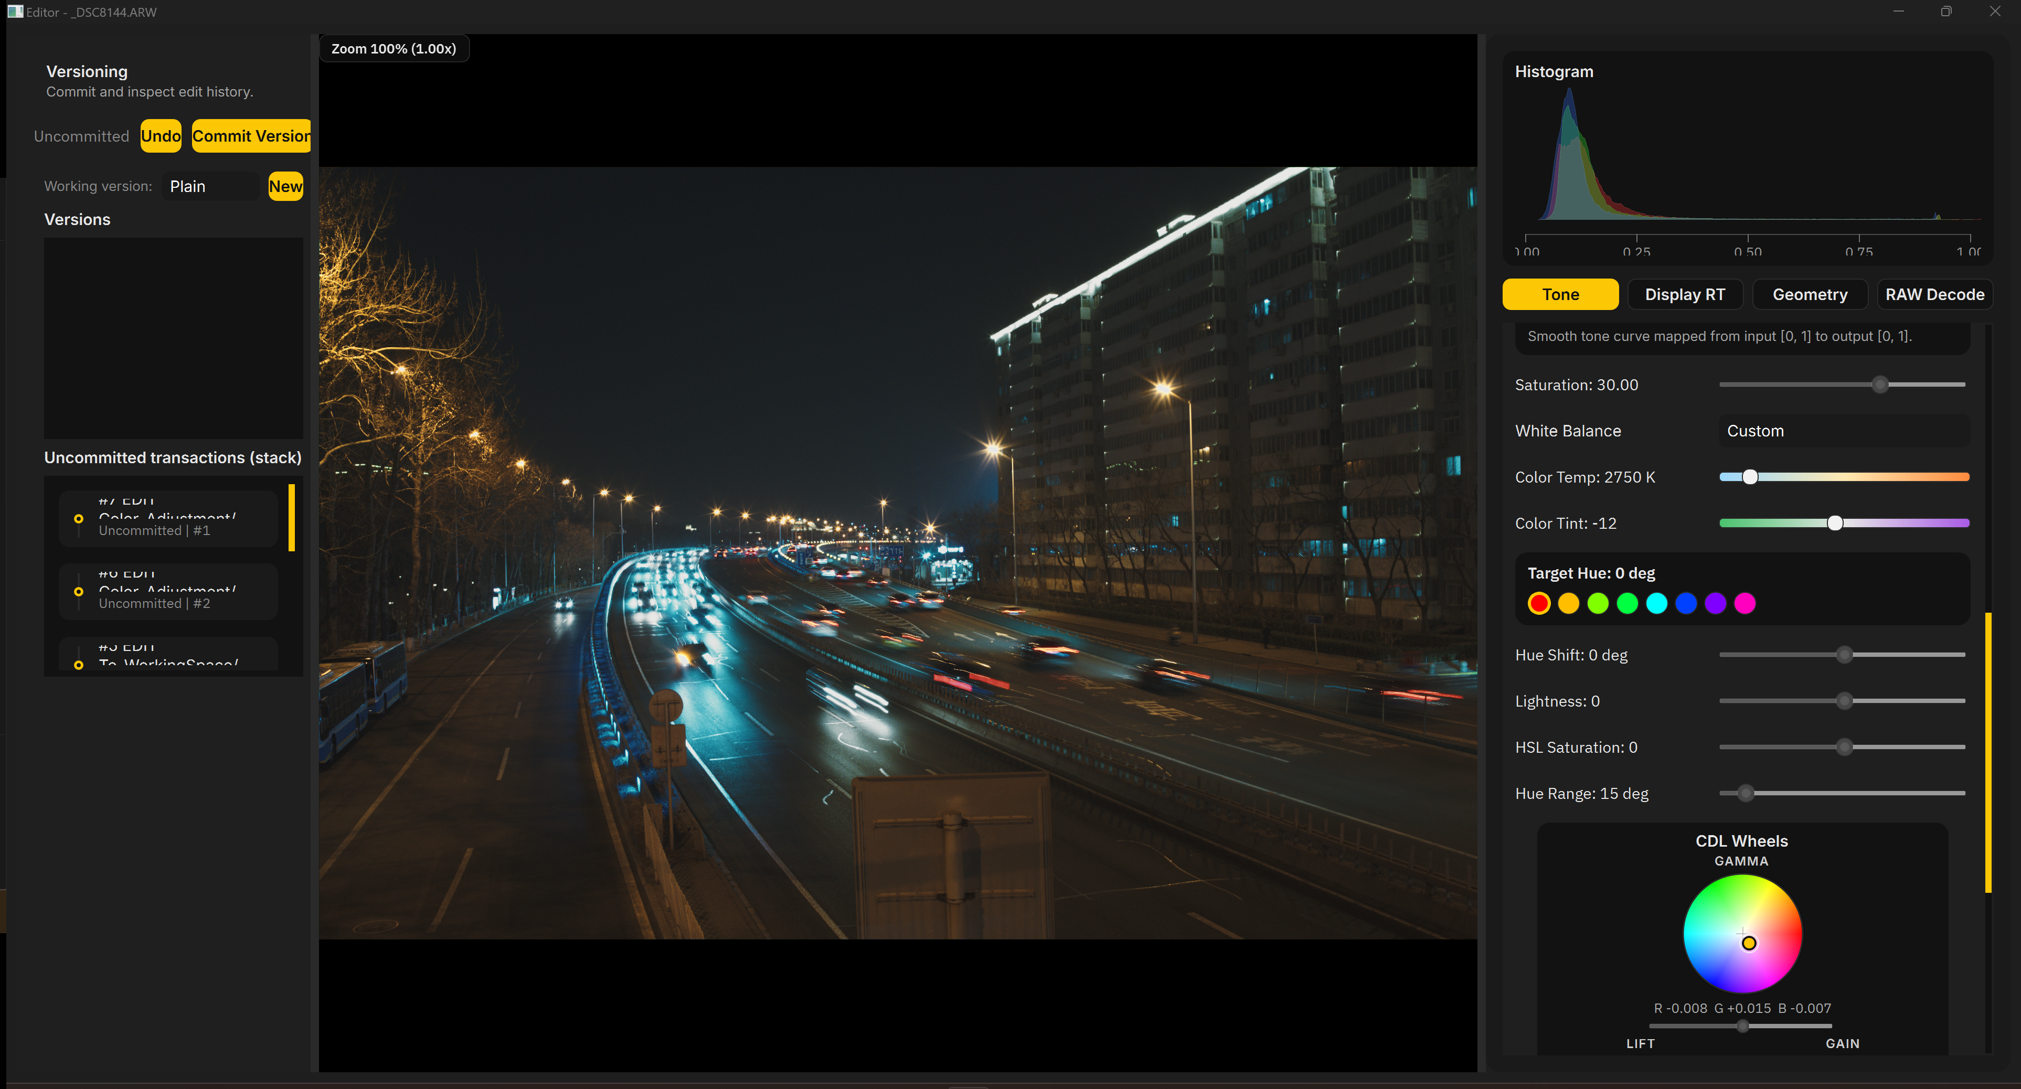Switch to the Display RT tab
Screen dimensions: 2021x1089
pos(1684,294)
